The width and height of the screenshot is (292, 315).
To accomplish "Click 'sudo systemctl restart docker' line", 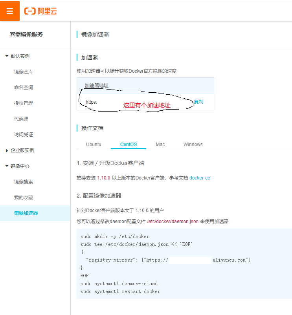I will click(x=120, y=291).
